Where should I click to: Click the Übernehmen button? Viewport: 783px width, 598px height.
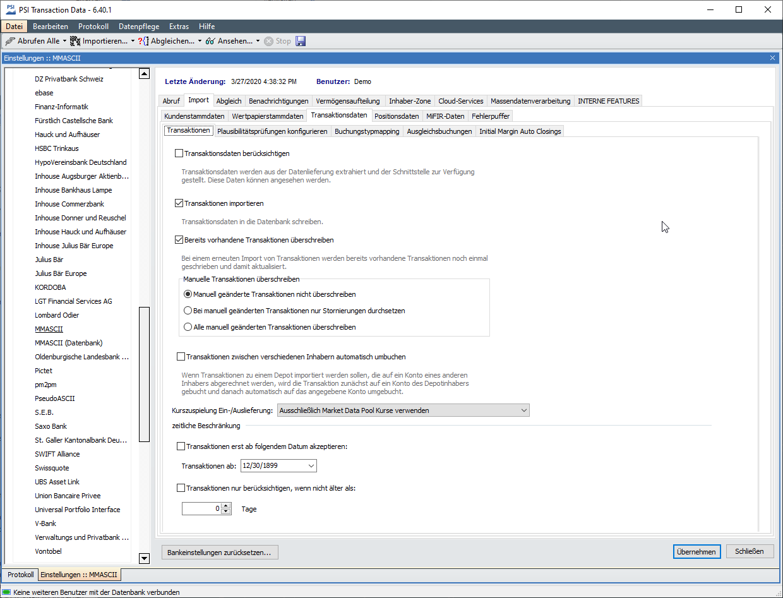(696, 551)
